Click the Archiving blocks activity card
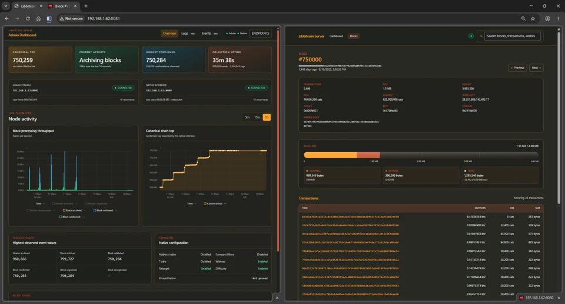This screenshot has width=565, height=304. (107, 60)
